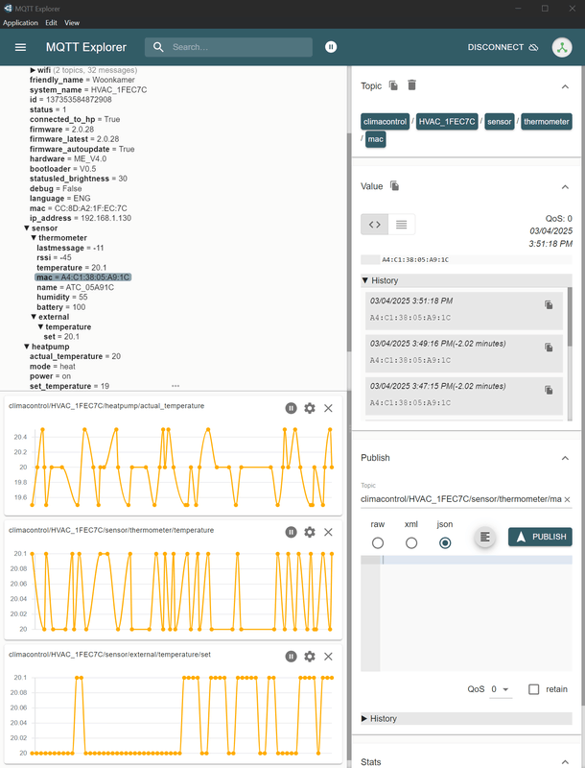Screen dimensions: 585x768
Task: Pause the thermometer temperature chart
Action: click(x=291, y=532)
